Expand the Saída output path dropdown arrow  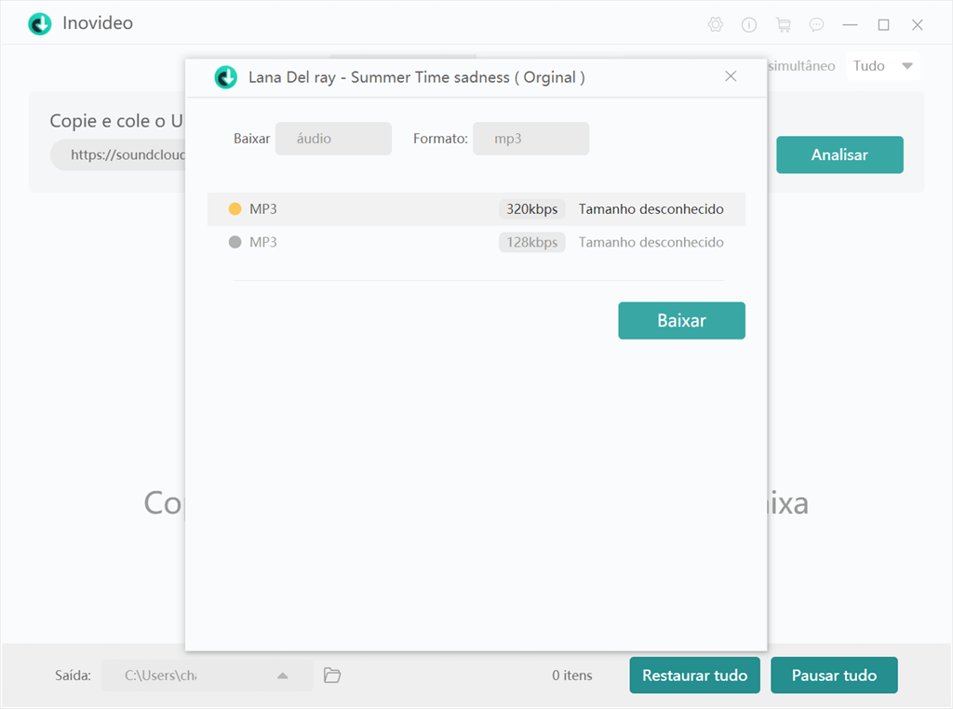tap(283, 676)
